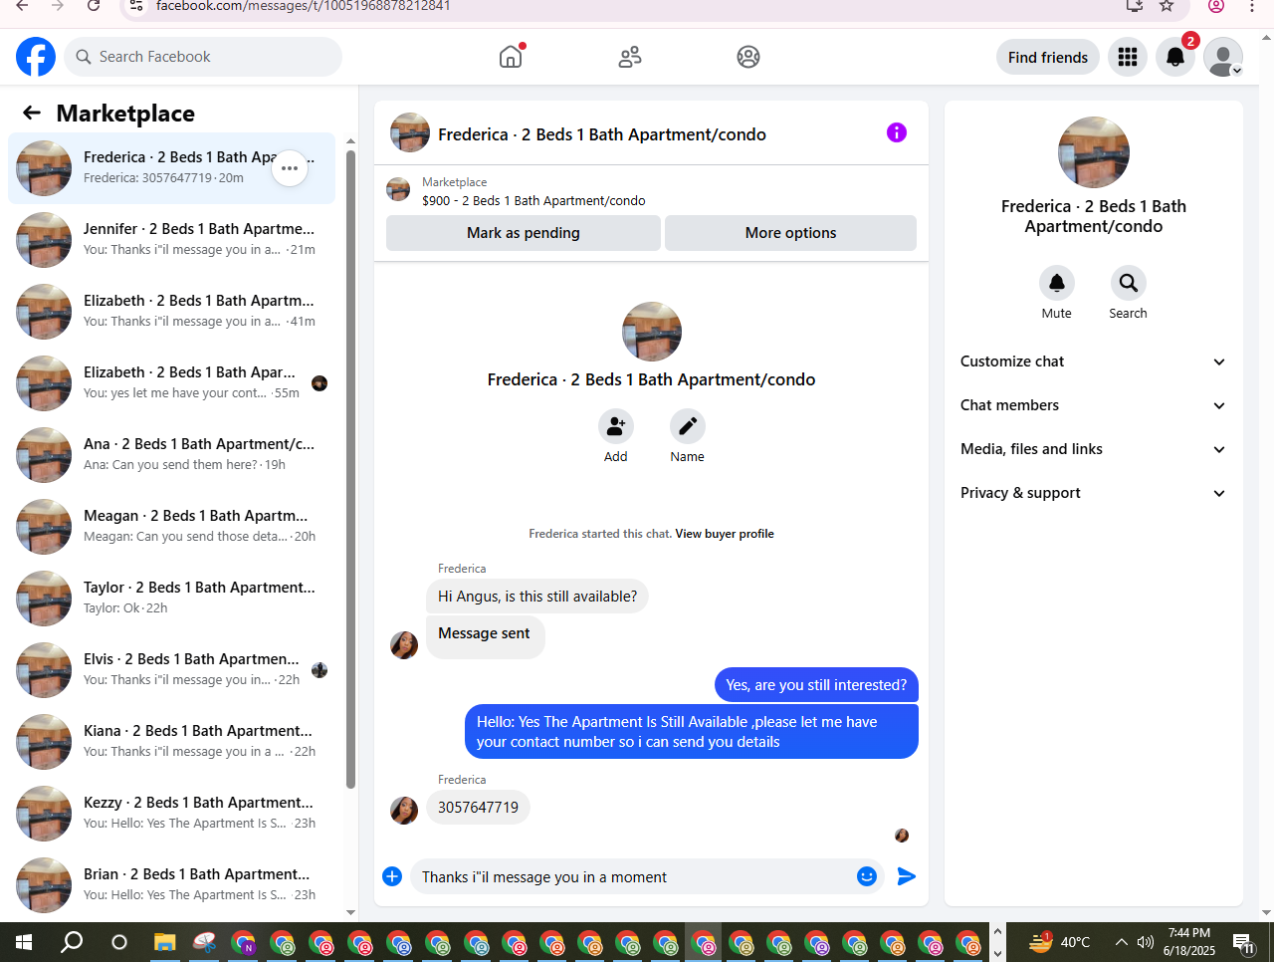This screenshot has height=962, width=1274.
Task: Open the Friends icon in top navigation
Action: 630,57
